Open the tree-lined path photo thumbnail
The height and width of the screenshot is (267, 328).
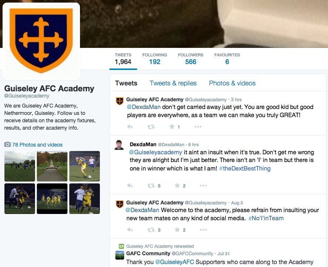coord(52,166)
